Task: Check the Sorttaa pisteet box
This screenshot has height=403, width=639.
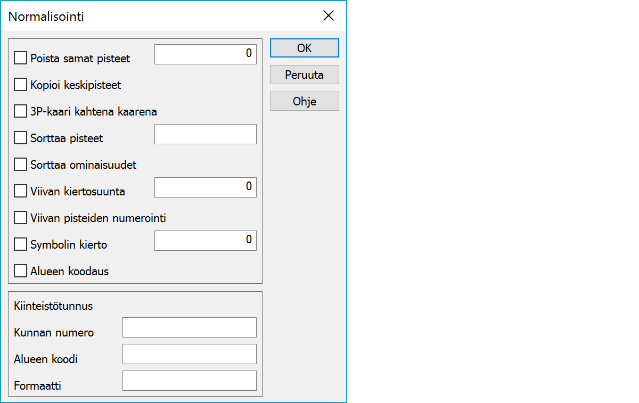Action: (x=21, y=138)
